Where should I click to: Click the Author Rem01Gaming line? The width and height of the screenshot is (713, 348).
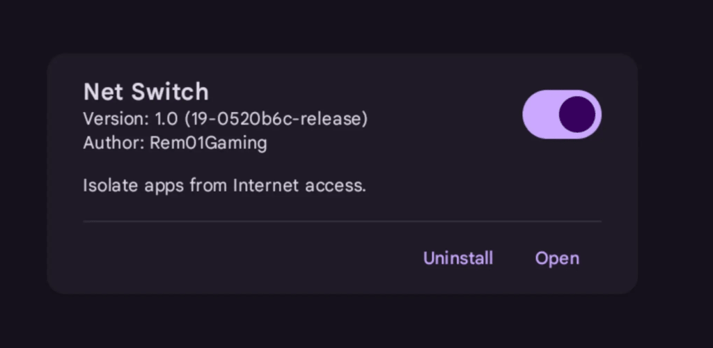[175, 143]
